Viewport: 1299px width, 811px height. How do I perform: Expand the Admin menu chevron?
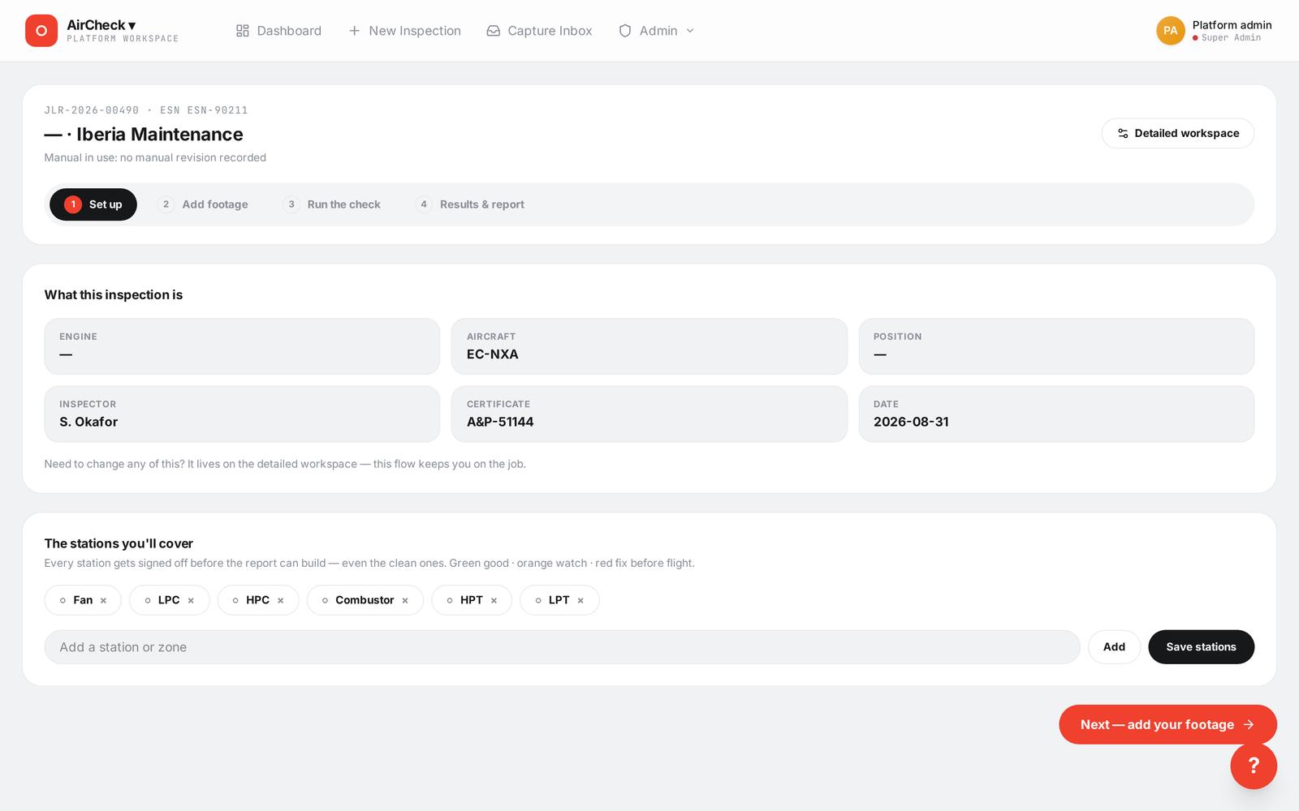(x=690, y=31)
